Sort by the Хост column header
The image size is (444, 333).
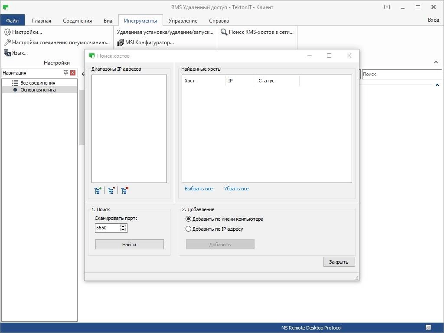point(204,81)
